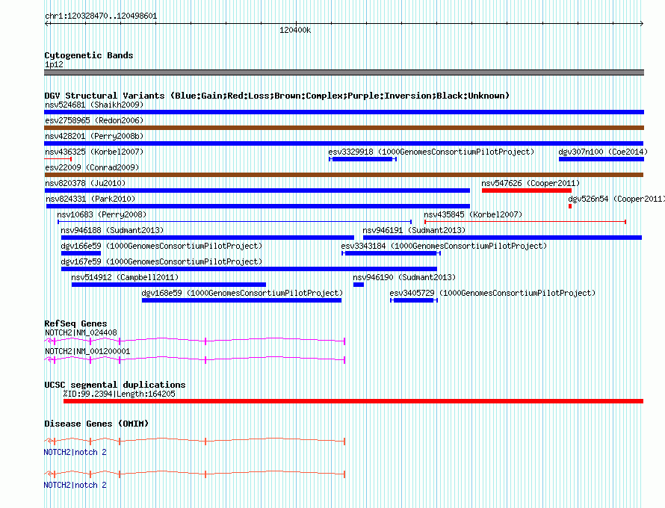Click the dgv307n100 (Coe2014) label
665x508 pixels.
click(x=603, y=152)
